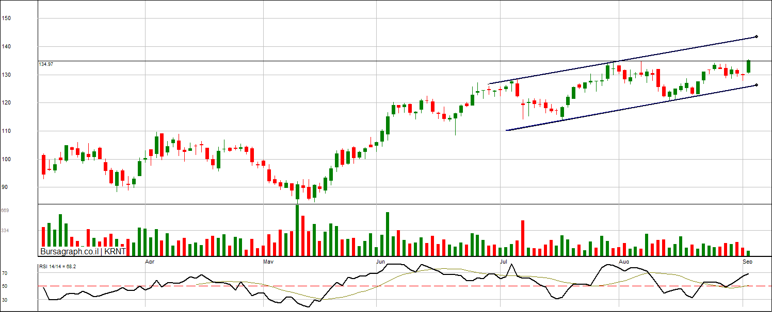Select the tallest green volume bar in May
772x312 pixels.
coord(297,230)
